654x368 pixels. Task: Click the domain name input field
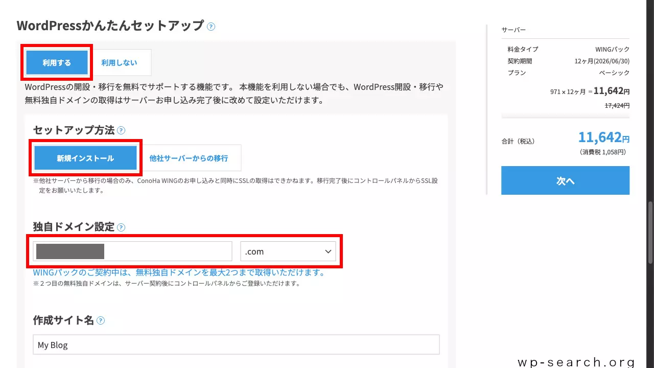(x=132, y=251)
